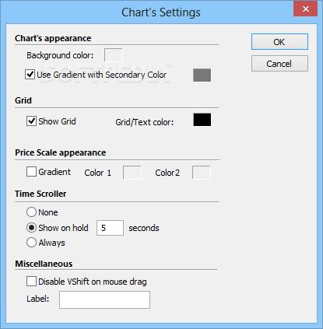Select the Show on hold radio button
Screen dimensions: 323x329
(x=31, y=228)
